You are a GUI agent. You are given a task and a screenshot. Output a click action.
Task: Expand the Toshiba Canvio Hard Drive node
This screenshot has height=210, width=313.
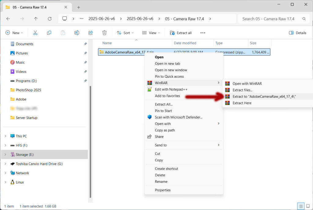6,164
